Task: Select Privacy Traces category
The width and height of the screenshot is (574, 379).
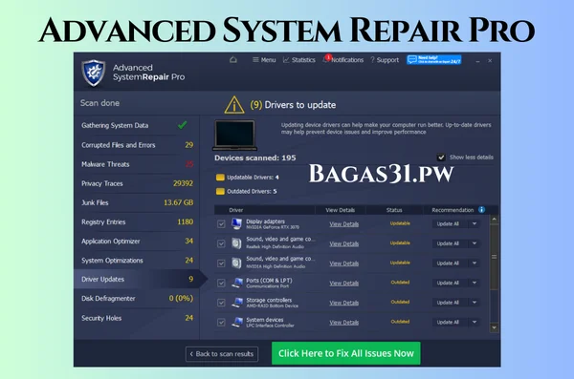Action: [137, 183]
